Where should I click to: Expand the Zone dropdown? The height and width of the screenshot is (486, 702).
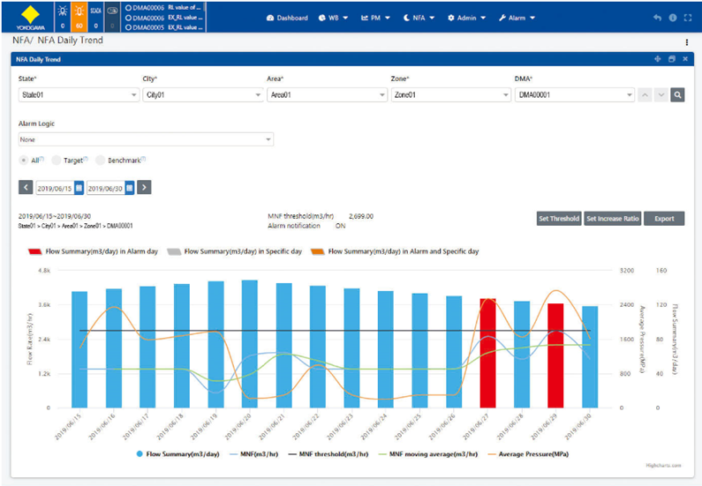tap(448, 95)
